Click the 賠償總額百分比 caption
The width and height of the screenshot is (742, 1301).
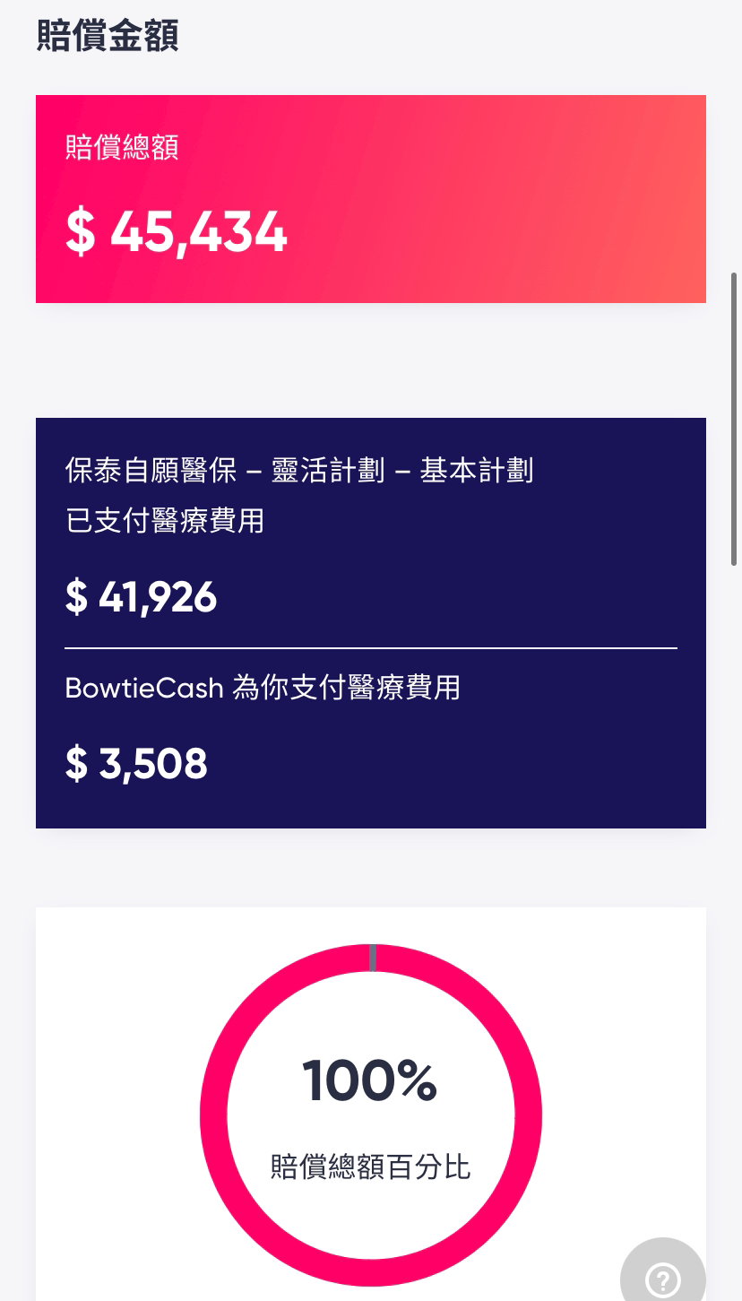click(371, 1167)
